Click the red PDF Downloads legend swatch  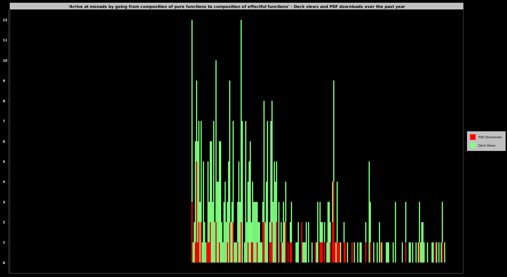473,137
